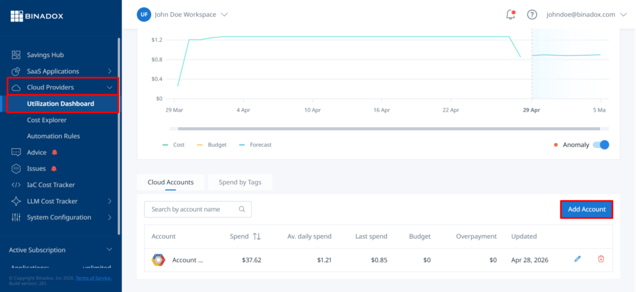Click the Savings Hub grid icon
The width and height of the screenshot is (636, 292).
click(16, 55)
